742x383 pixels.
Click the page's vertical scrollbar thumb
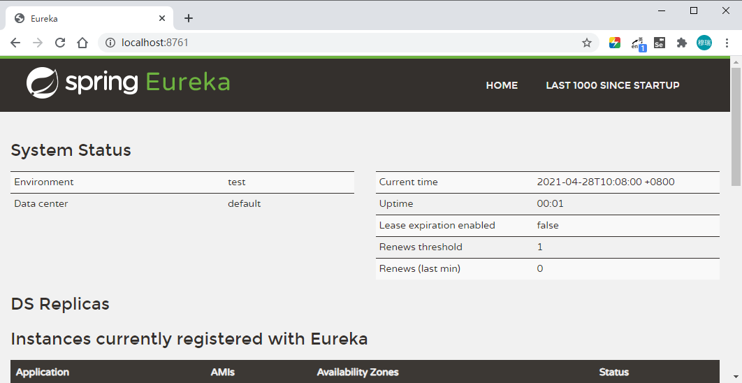click(736, 127)
